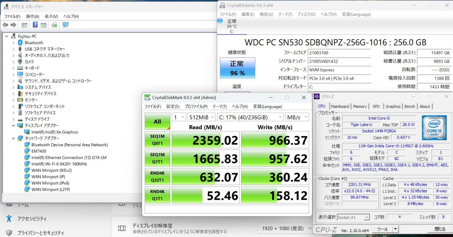Click the CPU-Z title bar app icon
Screen dimensions: 453x237
[316, 97]
